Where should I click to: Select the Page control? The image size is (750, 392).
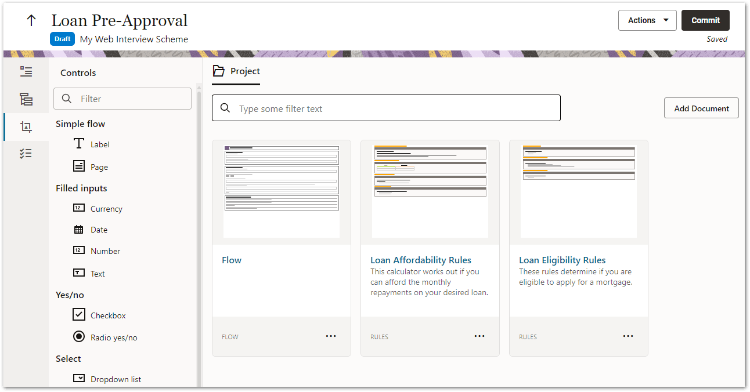point(99,166)
